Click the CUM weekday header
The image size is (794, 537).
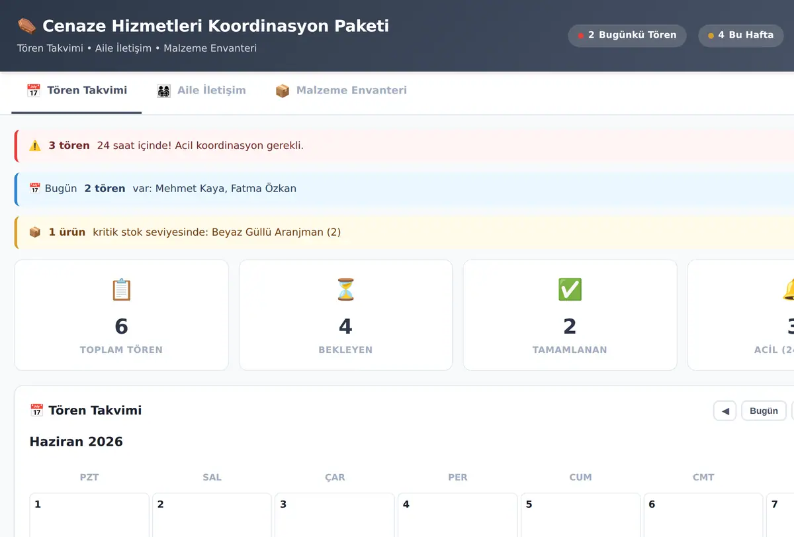pos(580,477)
